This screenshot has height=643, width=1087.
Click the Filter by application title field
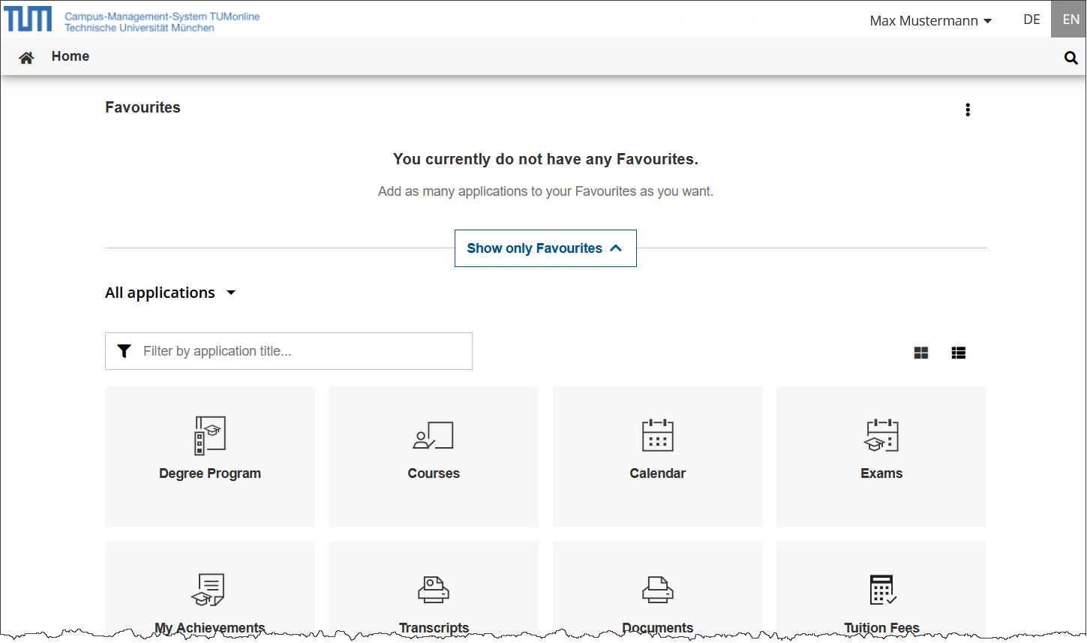pyautogui.click(x=300, y=351)
